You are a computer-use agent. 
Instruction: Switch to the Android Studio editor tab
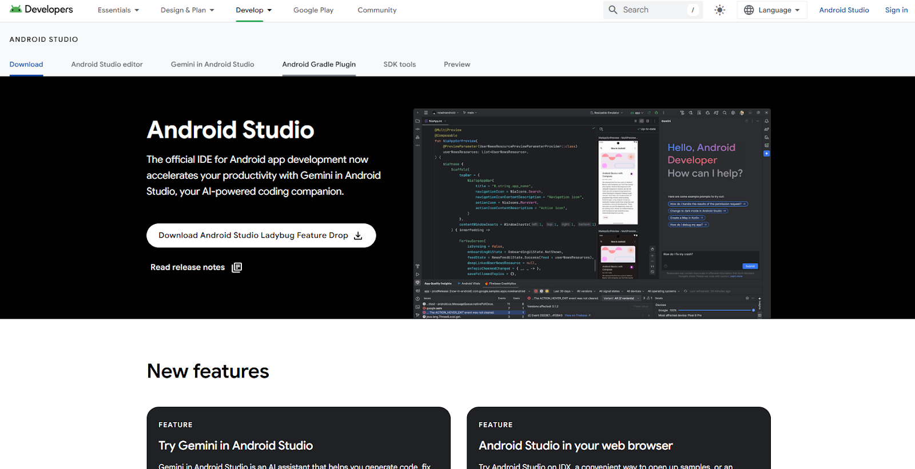tap(107, 65)
